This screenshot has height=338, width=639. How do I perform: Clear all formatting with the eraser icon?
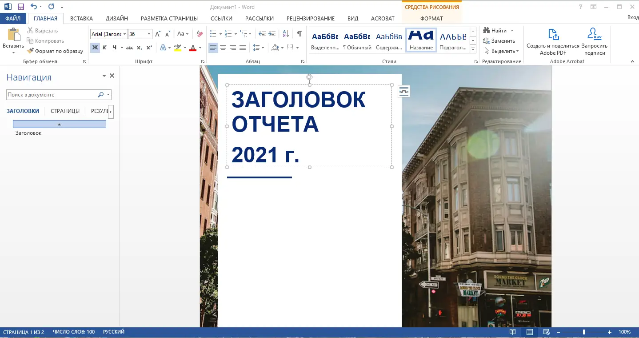[x=200, y=34]
